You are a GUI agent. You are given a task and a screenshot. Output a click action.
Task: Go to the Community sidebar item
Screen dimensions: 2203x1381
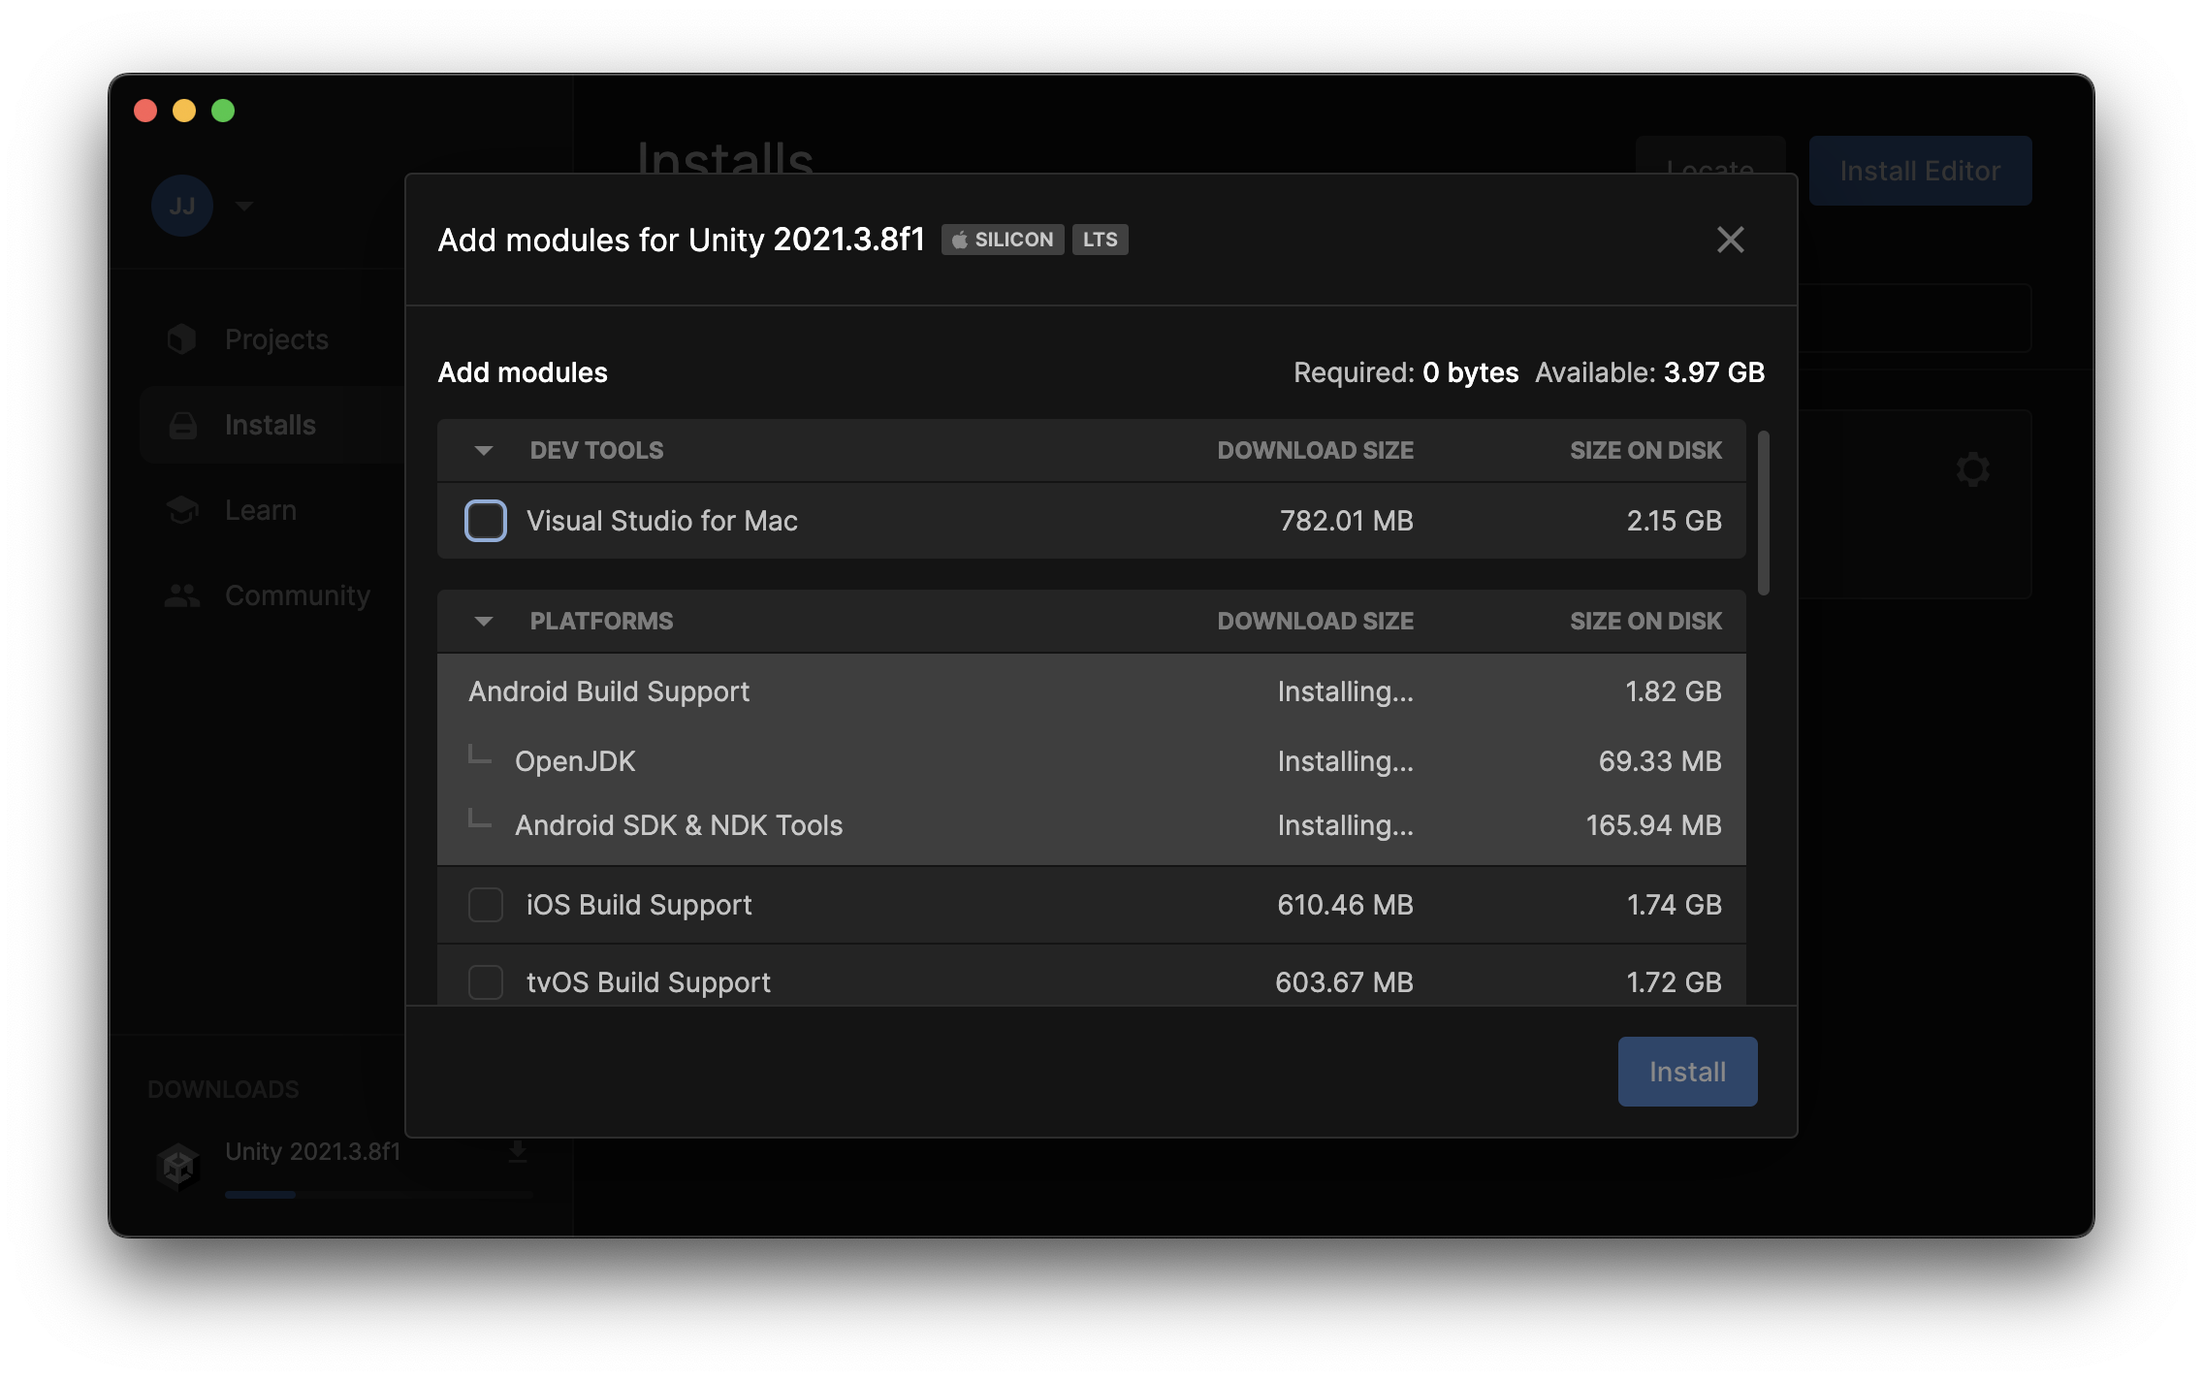(298, 595)
